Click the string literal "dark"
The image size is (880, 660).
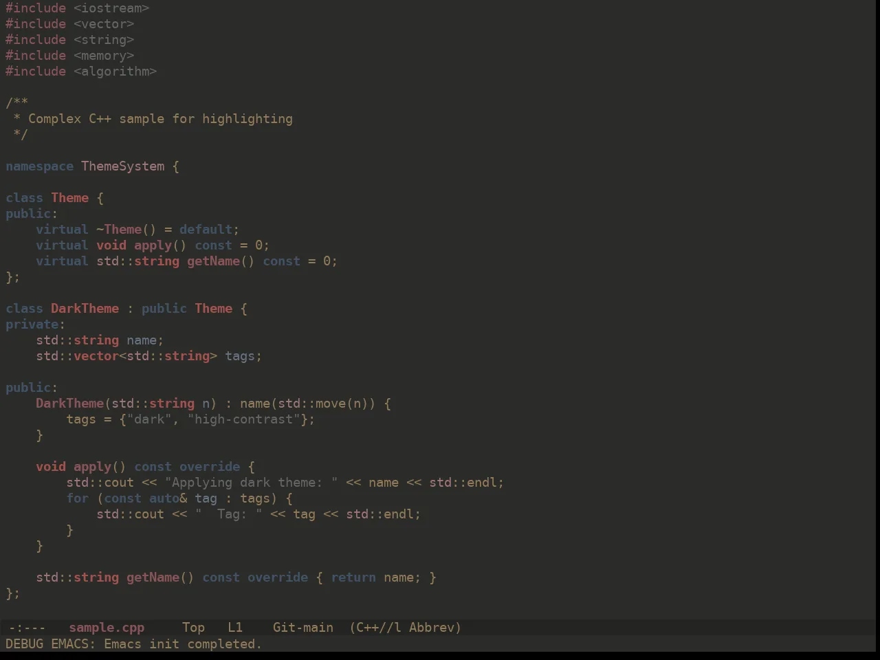(149, 419)
